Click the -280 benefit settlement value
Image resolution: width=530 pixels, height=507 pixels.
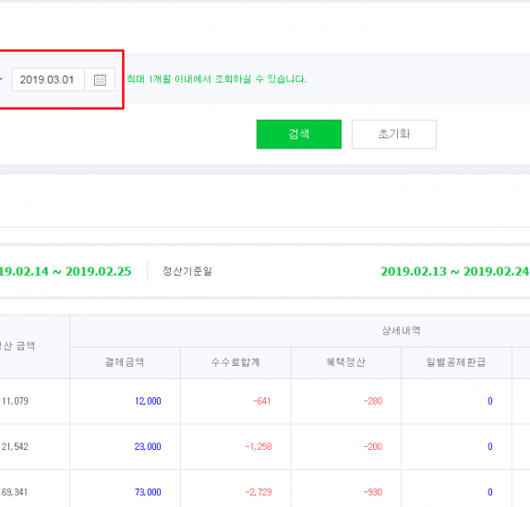[x=372, y=401]
